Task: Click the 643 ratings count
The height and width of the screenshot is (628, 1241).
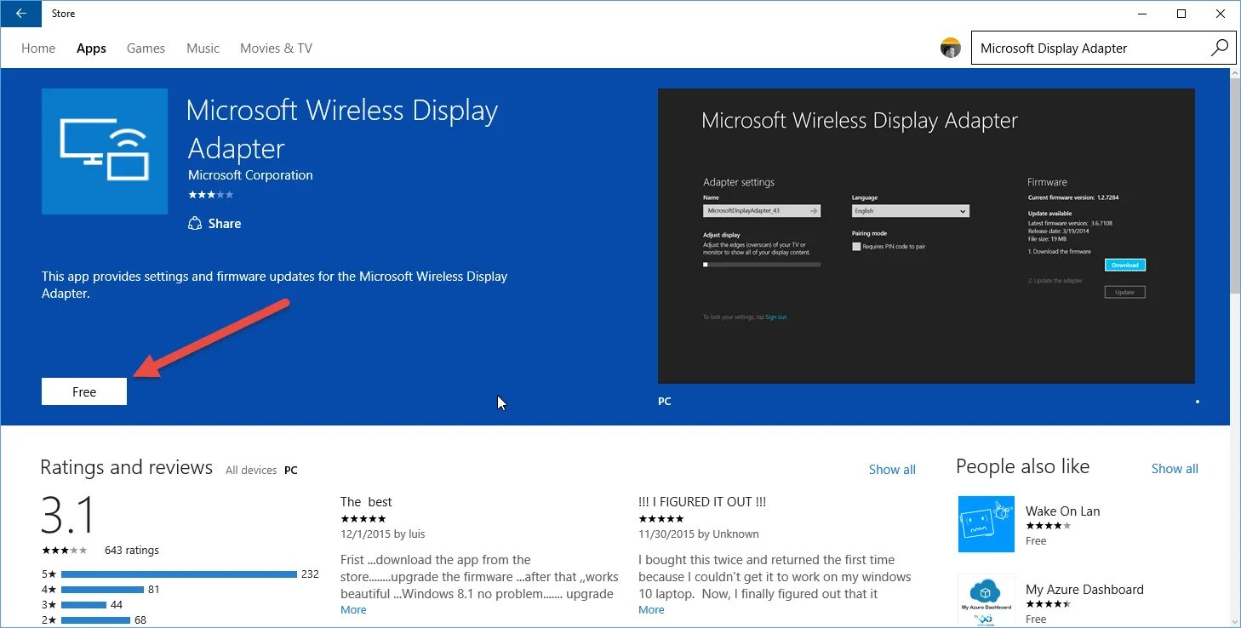Action: tap(132, 551)
